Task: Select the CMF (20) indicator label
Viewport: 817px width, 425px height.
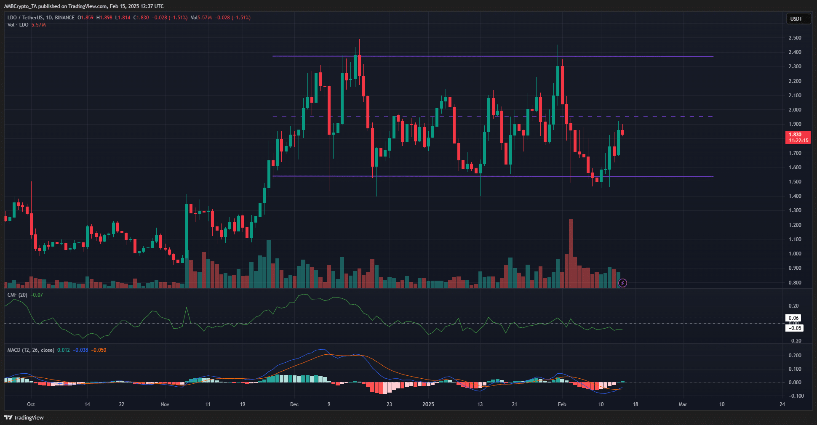Action: tap(17, 295)
